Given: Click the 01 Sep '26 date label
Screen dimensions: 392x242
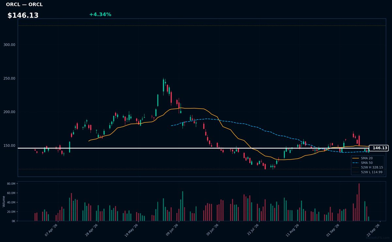Looking at the screenshot, I should (x=333, y=230).
